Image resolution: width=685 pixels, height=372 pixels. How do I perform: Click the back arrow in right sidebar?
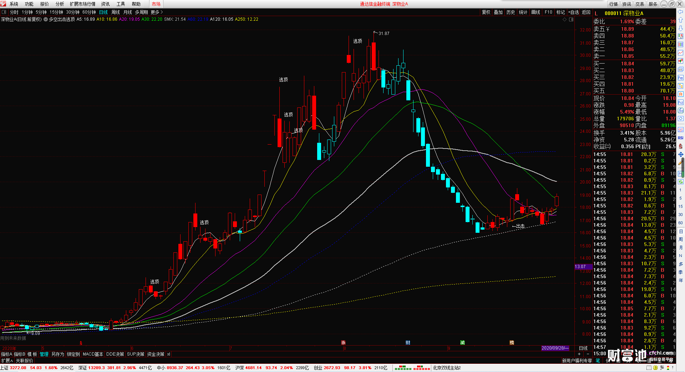[x=681, y=12]
